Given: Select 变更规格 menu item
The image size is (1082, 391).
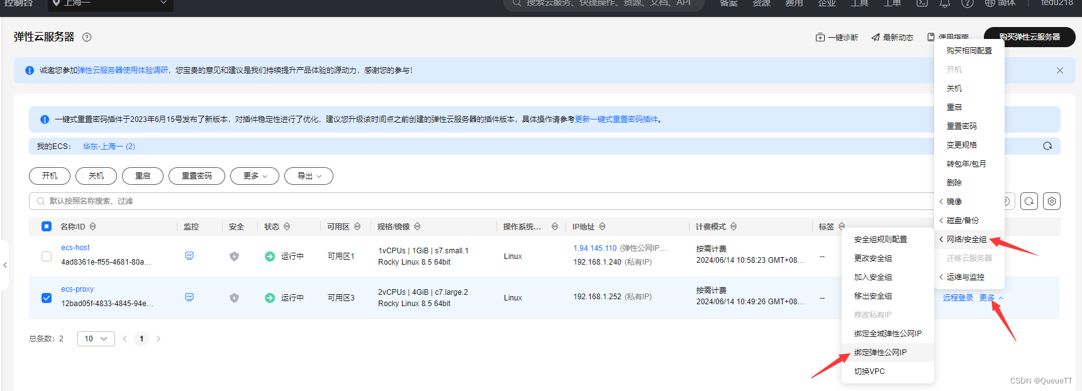Looking at the screenshot, I should (969, 145).
